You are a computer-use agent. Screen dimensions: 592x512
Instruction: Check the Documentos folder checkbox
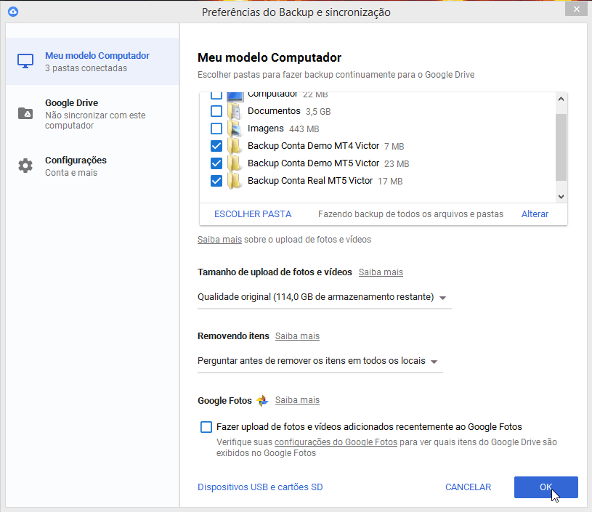pos(216,111)
